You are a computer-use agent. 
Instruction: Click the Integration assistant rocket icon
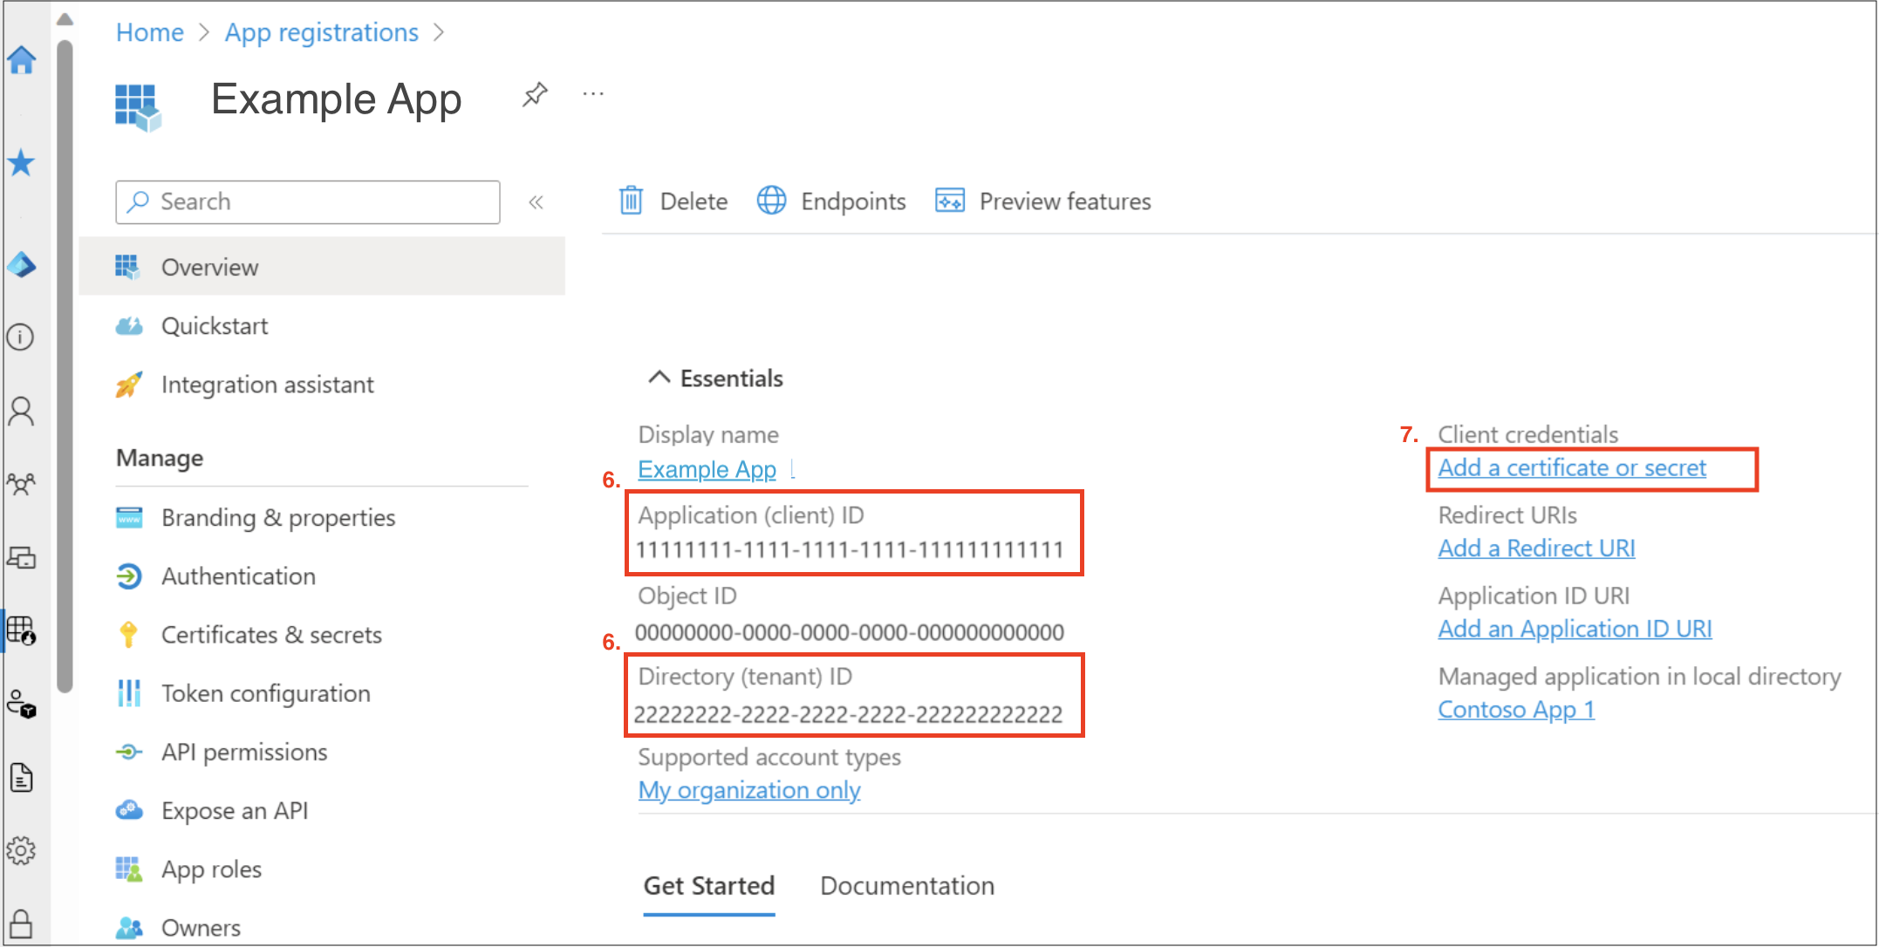pyautogui.click(x=129, y=384)
